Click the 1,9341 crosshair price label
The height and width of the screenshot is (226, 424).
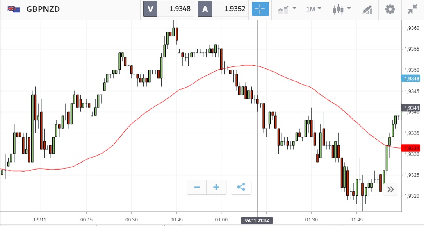point(411,108)
